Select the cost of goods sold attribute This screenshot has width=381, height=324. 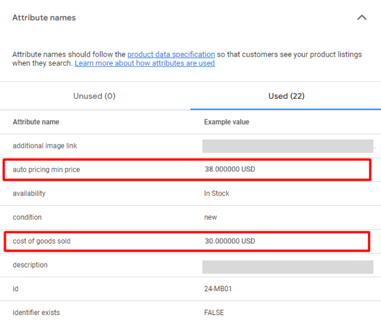pyautogui.click(x=42, y=241)
